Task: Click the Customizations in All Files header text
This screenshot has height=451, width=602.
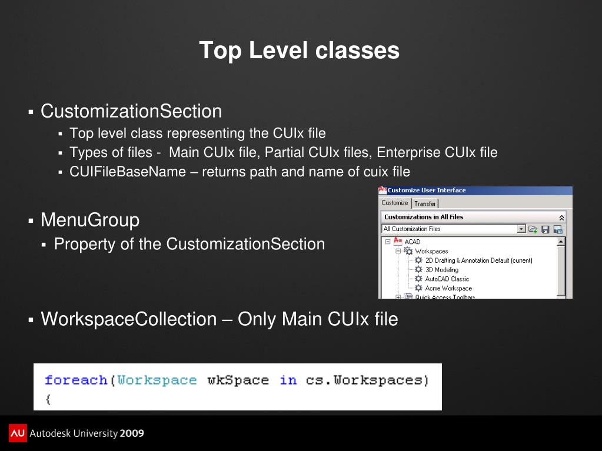Action: [424, 217]
